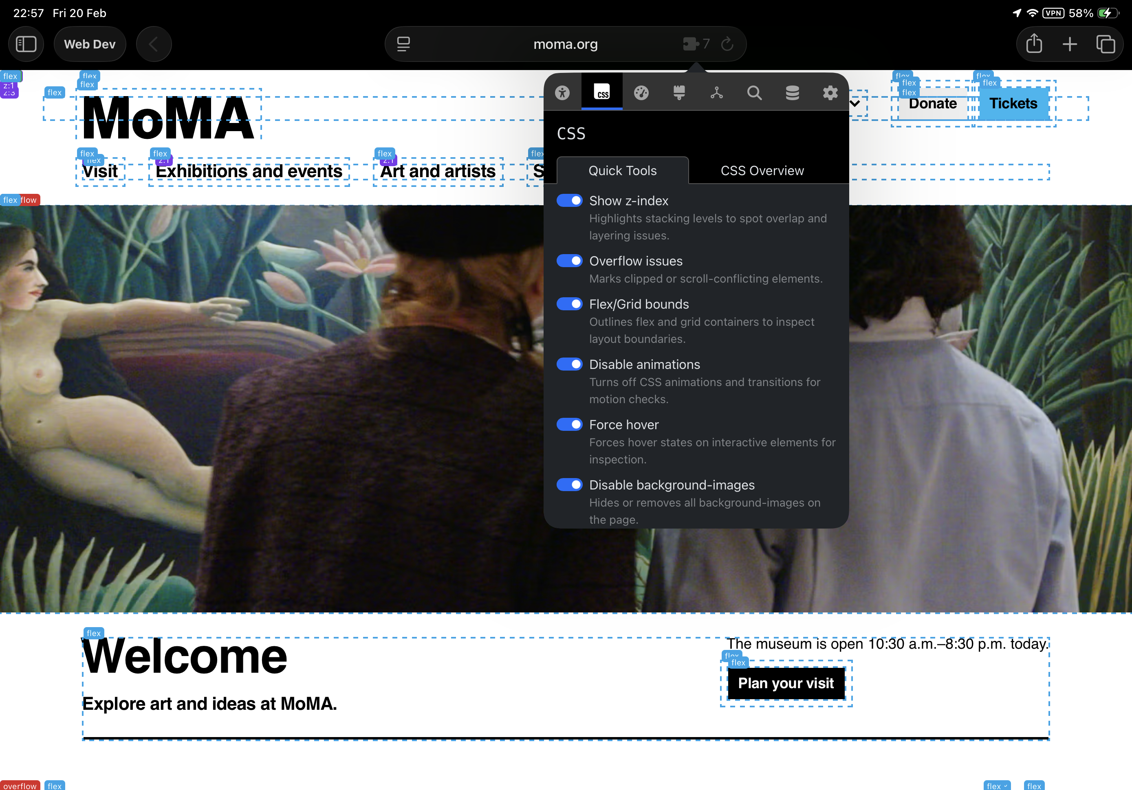Click the Flex/Grid bounds blue toggle slider
The image size is (1132, 790).
coord(569,304)
